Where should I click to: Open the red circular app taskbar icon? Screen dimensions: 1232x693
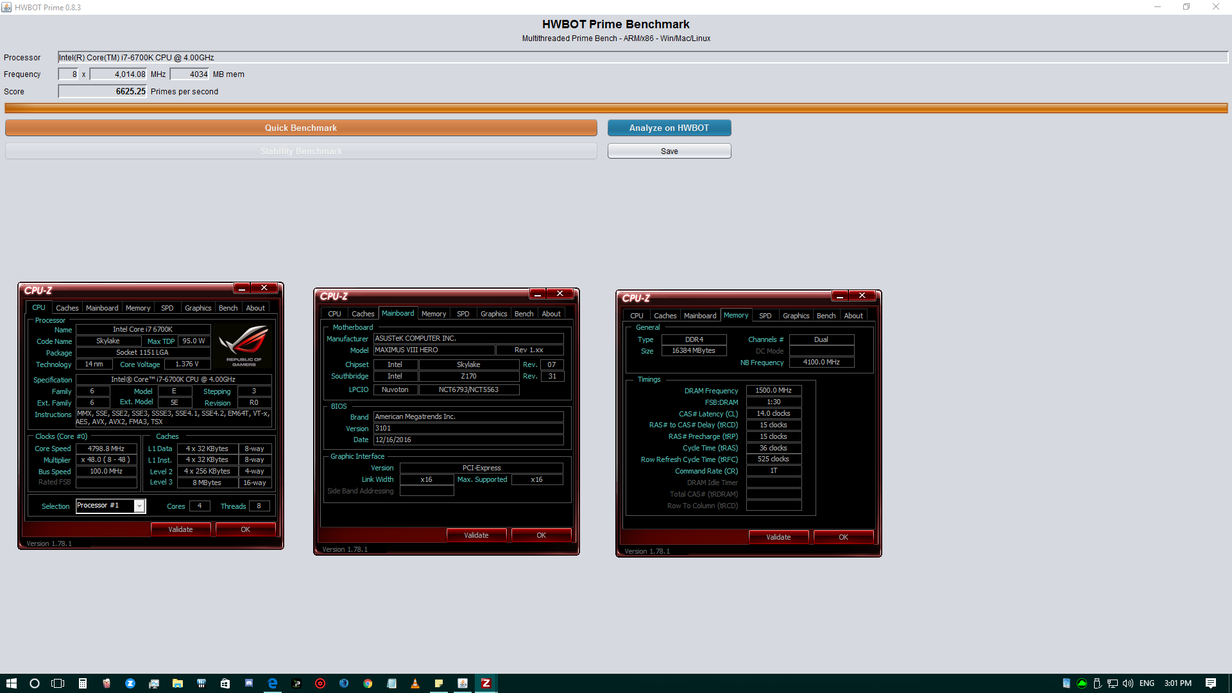coord(320,683)
